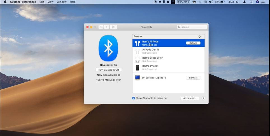Click Turn Bluetooth Off button
The width and height of the screenshot is (270, 136).
click(108, 70)
